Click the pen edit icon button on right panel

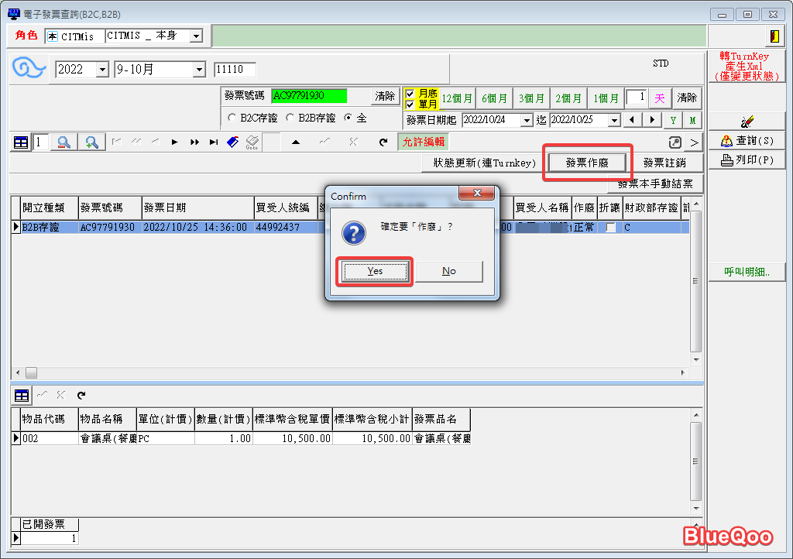coord(747,121)
